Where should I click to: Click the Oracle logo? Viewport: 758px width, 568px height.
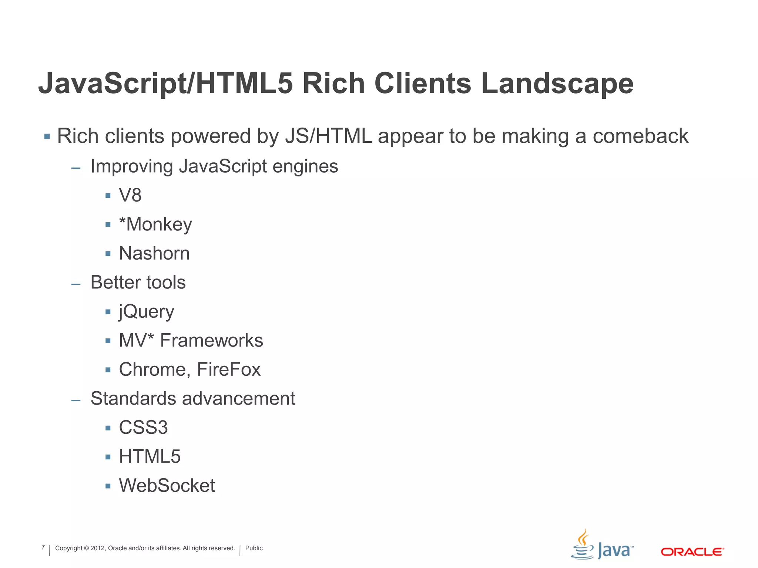tap(692, 552)
